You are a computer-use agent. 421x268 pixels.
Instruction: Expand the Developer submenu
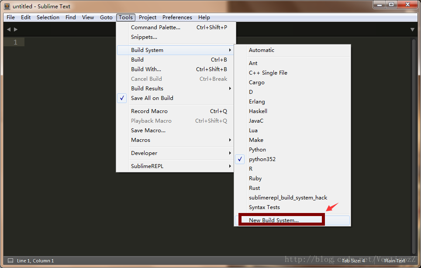(x=176, y=153)
